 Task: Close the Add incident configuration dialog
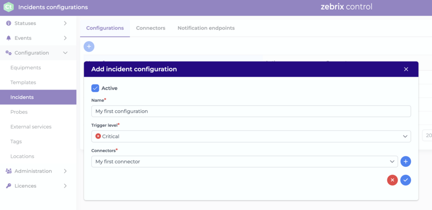click(x=406, y=69)
